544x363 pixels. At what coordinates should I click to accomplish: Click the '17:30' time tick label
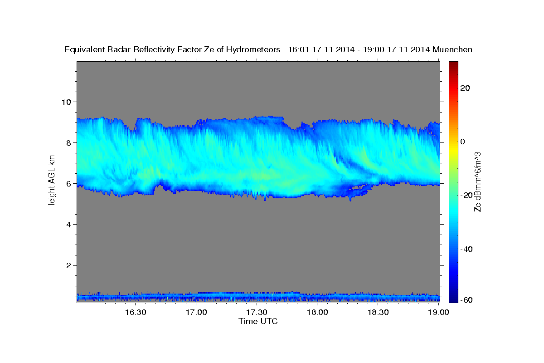tap(257, 313)
